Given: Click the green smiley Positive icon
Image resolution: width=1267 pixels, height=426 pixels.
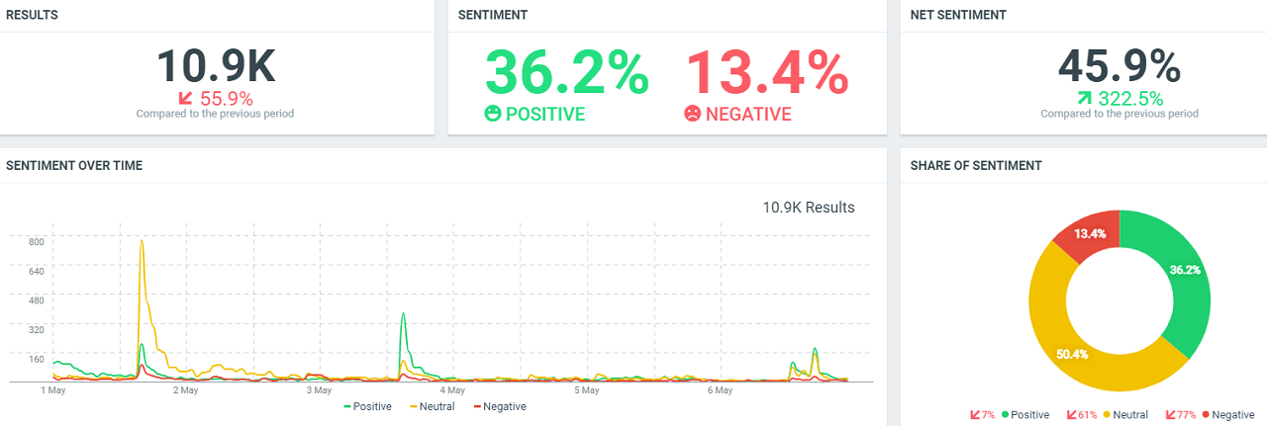Looking at the screenshot, I should coord(493,114).
